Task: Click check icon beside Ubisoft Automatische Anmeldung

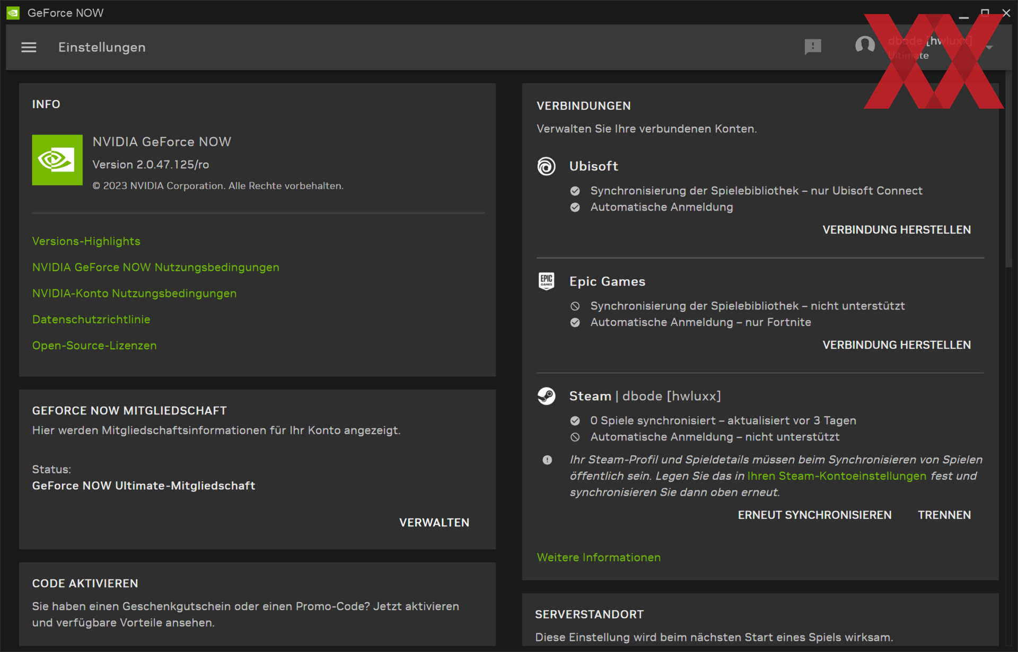Action: point(575,207)
